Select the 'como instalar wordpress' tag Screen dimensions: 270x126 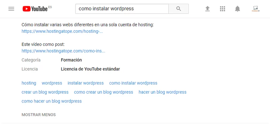click(x=133, y=83)
